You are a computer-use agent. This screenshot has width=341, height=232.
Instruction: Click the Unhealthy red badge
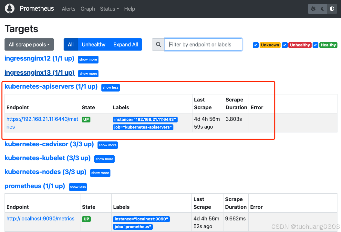click(x=300, y=45)
